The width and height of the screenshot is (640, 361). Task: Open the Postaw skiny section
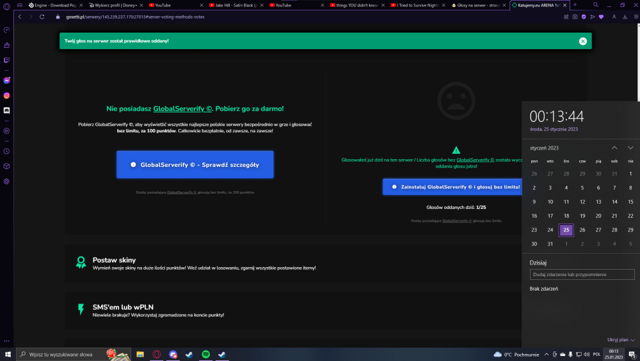pyautogui.click(x=292, y=263)
